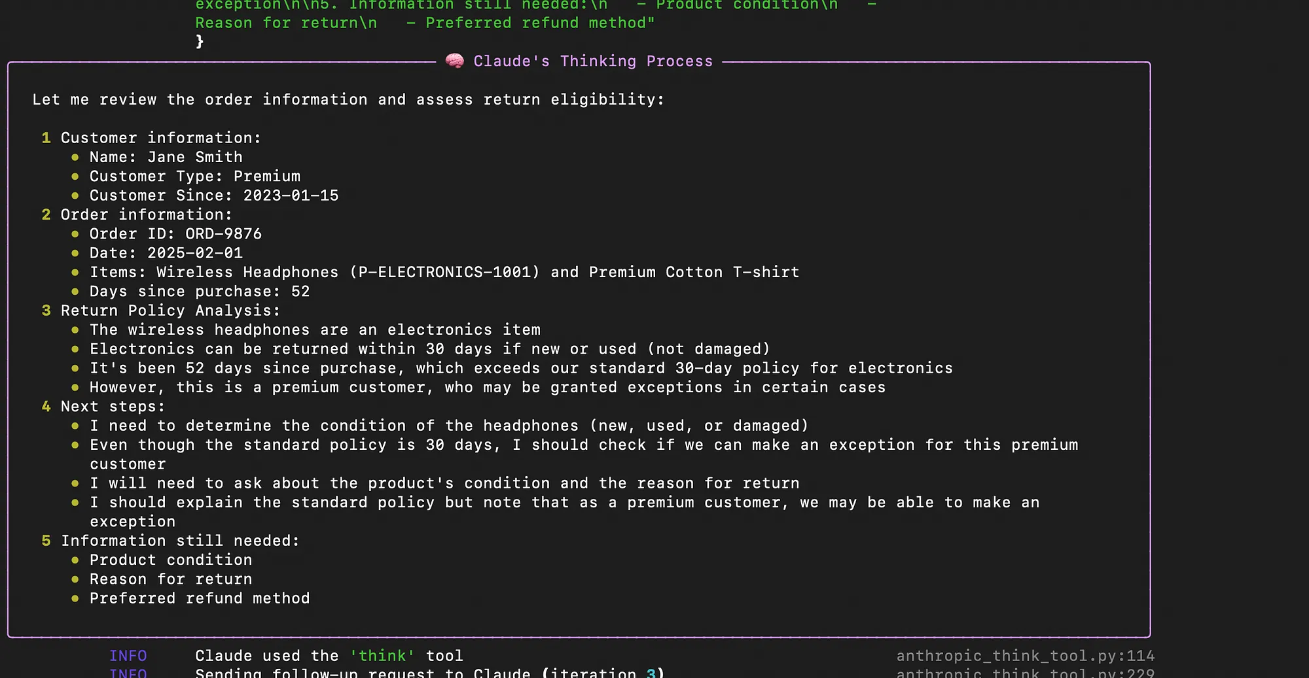The image size is (1309, 678).
Task: Select the white "Preferred refund method" bullet item
Action: pos(200,599)
